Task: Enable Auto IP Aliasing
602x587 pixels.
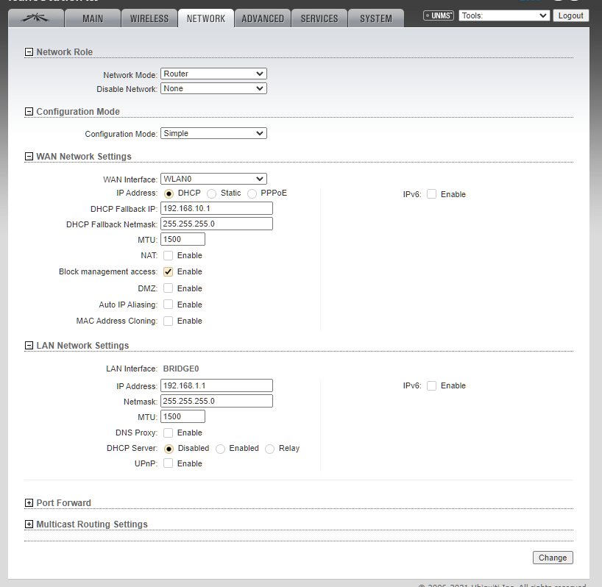Action: [168, 305]
